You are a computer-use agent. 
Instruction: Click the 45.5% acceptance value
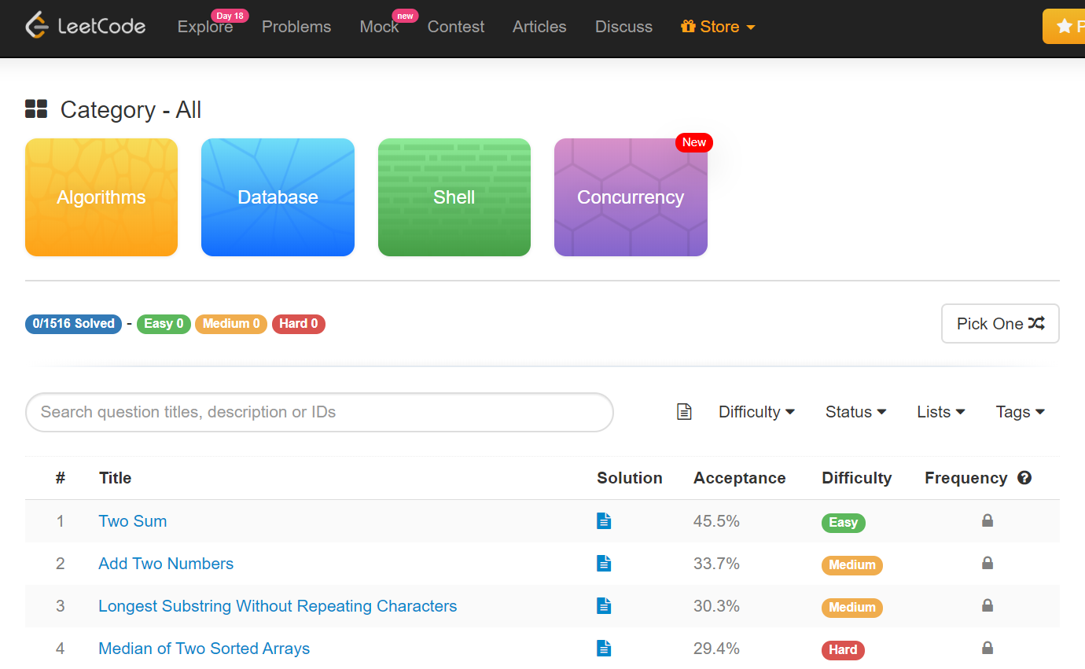716,521
